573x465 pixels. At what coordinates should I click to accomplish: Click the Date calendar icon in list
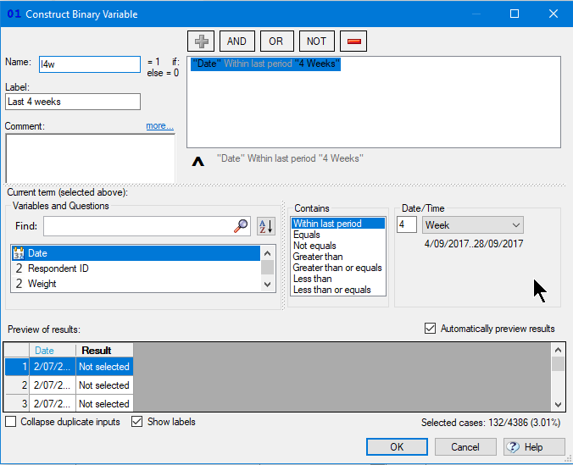(19, 253)
